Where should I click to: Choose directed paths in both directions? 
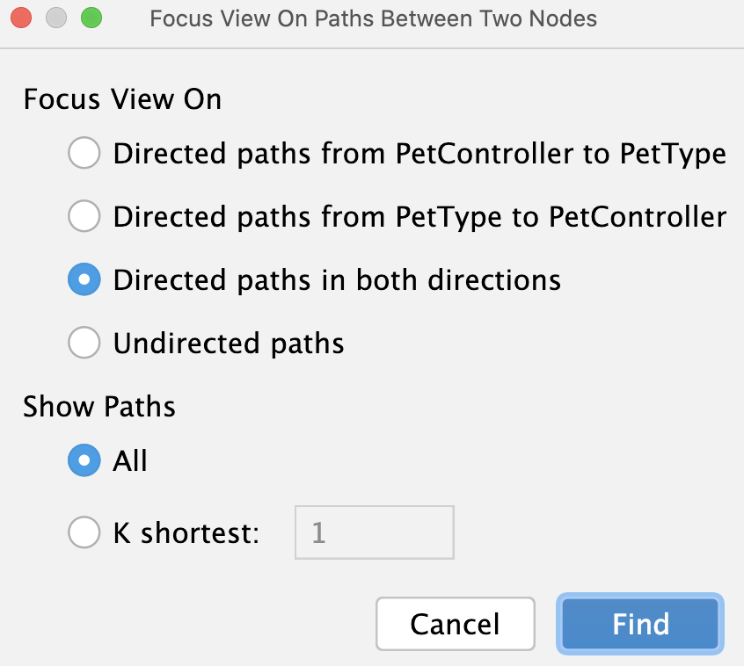[84, 279]
